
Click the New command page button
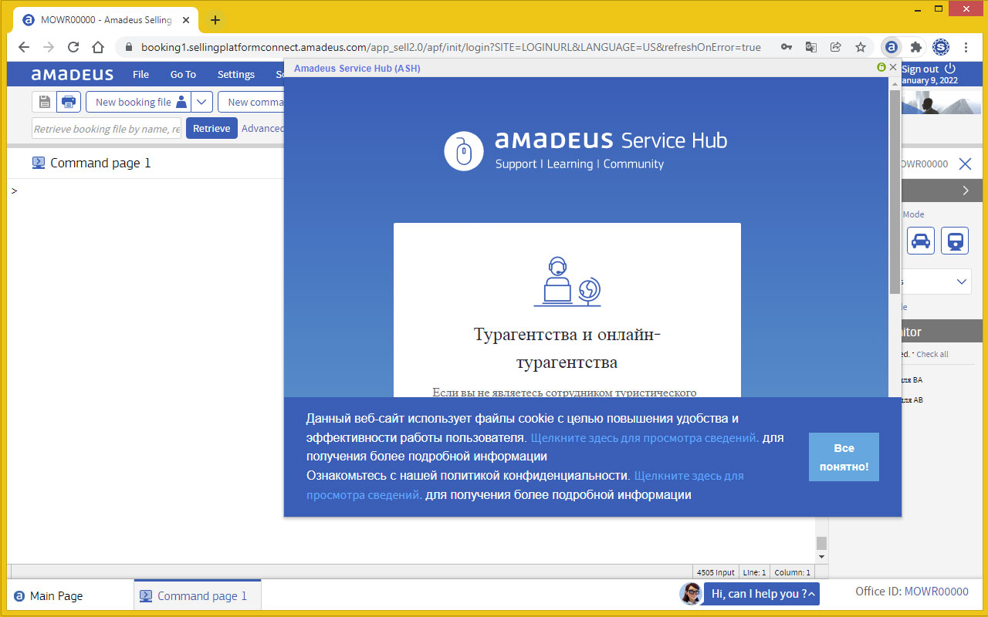click(x=252, y=102)
